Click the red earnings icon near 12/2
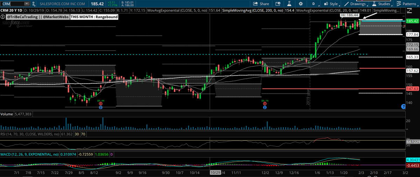 265,104
